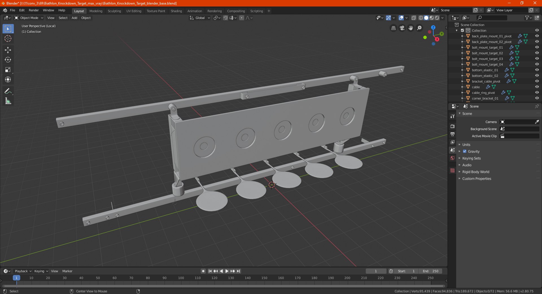Open Output properties tab icon

[453, 134]
